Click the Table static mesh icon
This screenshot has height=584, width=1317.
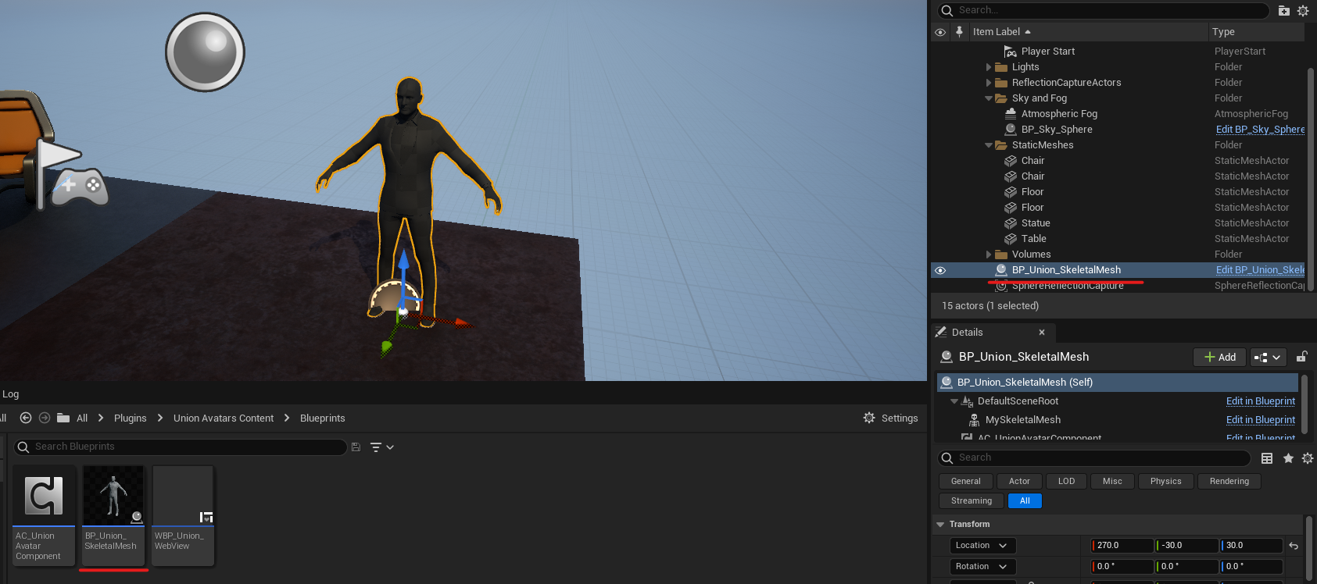[1011, 239]
